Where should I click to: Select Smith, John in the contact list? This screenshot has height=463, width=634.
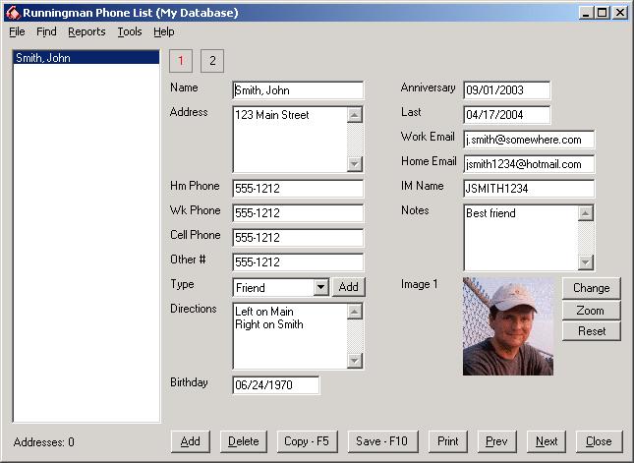point(86,58)
